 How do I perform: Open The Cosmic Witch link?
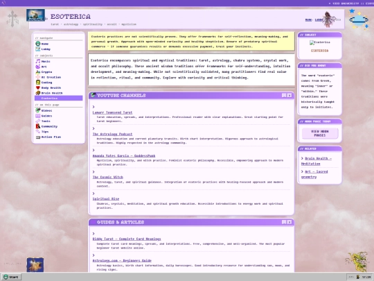(108, 177)
